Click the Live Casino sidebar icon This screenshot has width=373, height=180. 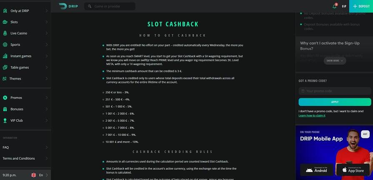pyautogui.click(x=5, y=33)
